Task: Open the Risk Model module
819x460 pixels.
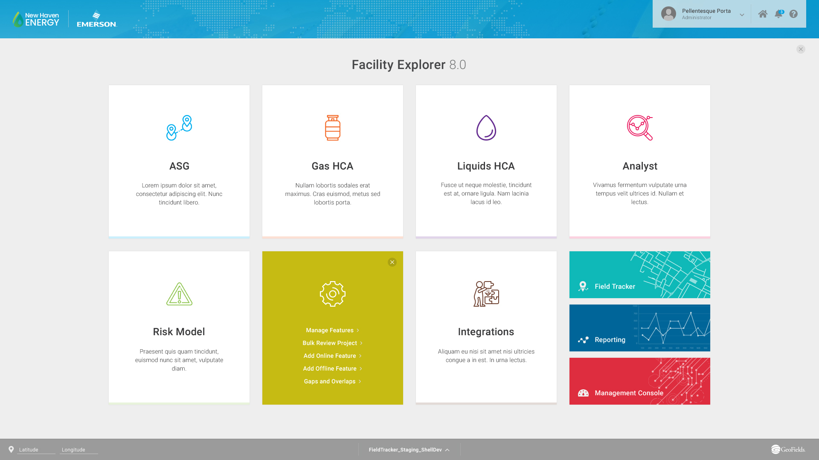Action: tap(179, 328)
